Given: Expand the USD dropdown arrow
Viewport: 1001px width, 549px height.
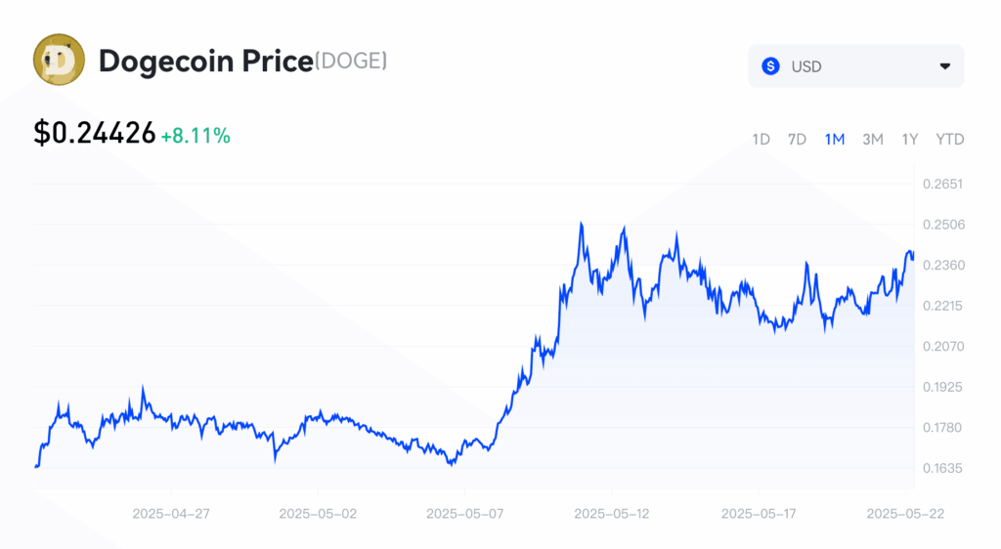Looking at the screenshot, I should point(945,66).
